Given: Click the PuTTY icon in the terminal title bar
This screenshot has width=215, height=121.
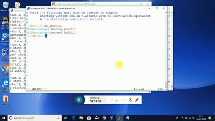Looking at the screenshot, I should 28,8.
